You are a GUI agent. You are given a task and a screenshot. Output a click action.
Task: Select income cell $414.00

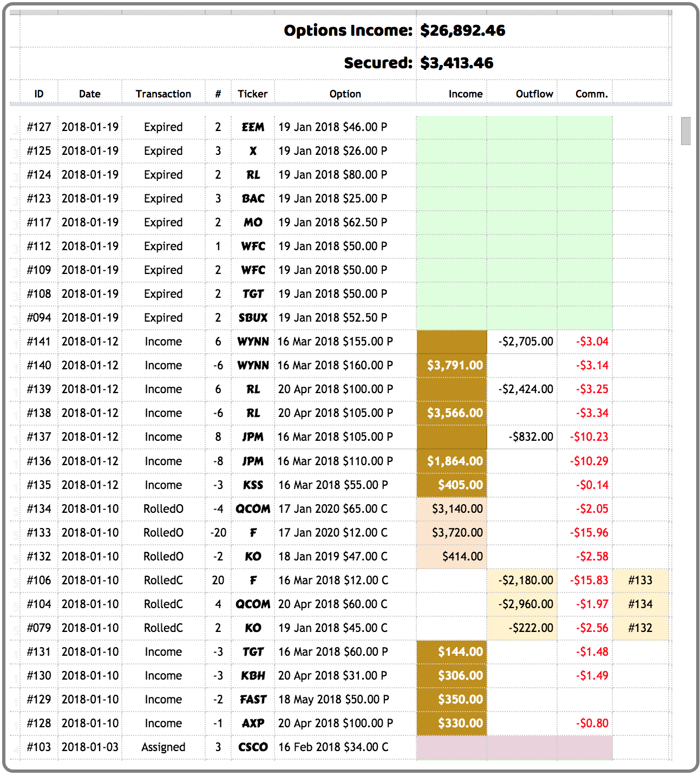click(452, 557)
